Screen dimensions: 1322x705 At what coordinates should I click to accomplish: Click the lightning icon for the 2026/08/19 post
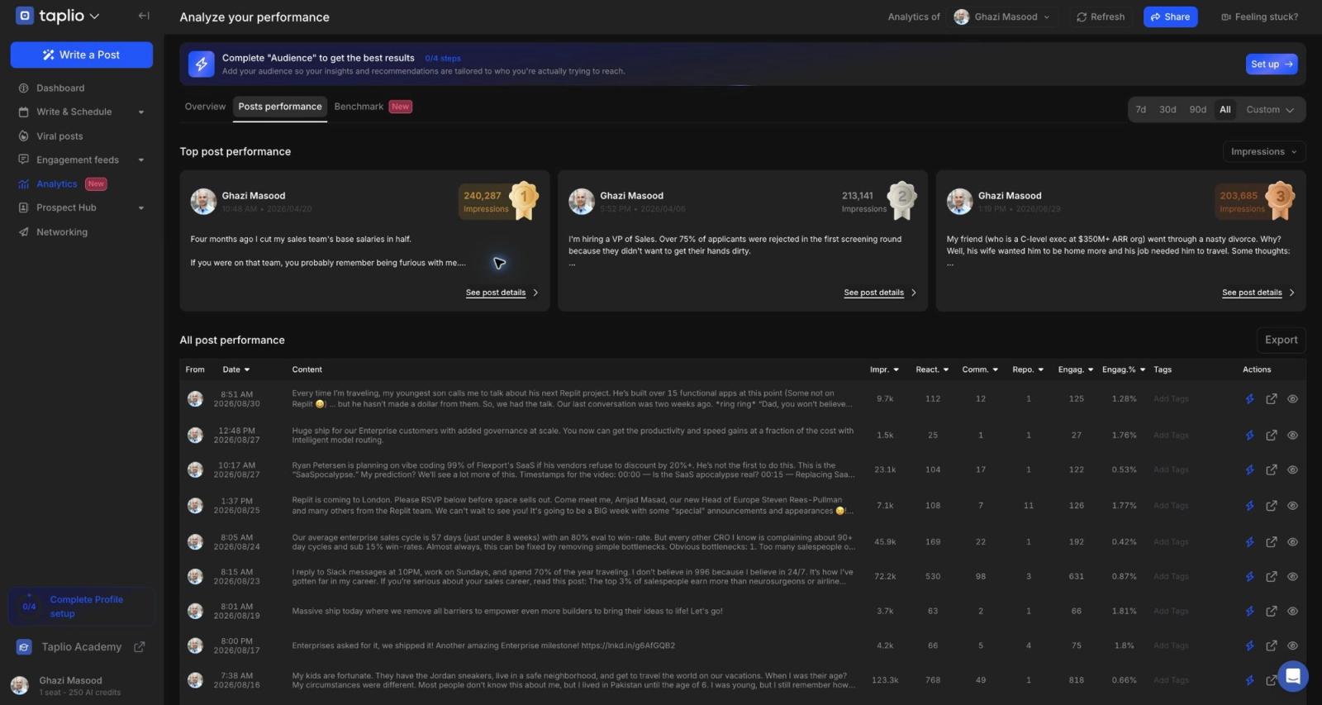point(1249,612)
